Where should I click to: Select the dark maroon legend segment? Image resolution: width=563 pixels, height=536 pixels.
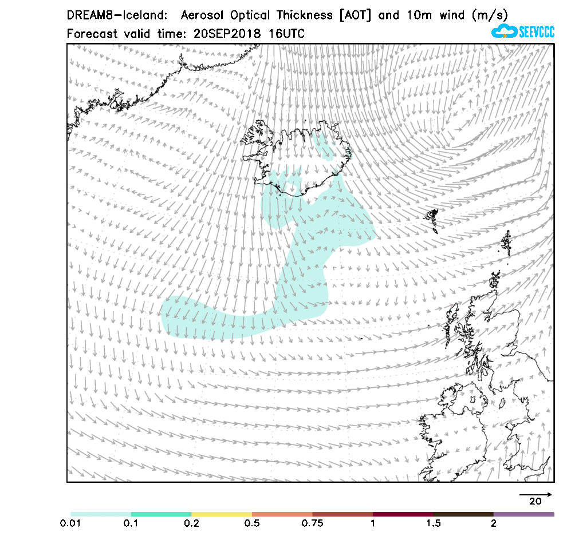coord(403,514)
